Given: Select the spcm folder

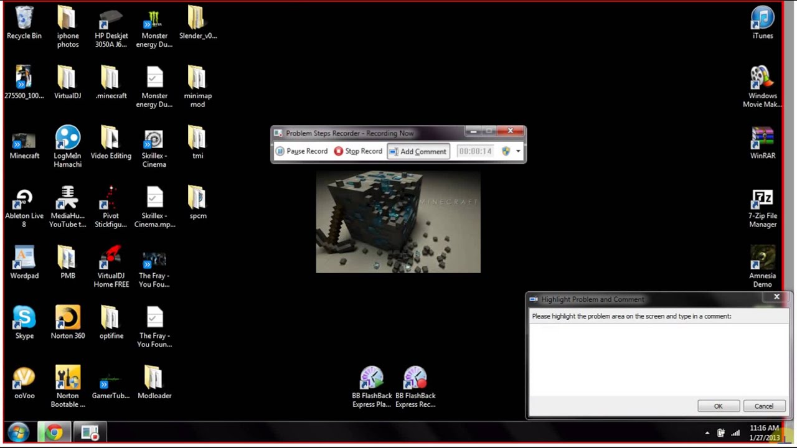Looking at the screenshot, I should [198, 203].
